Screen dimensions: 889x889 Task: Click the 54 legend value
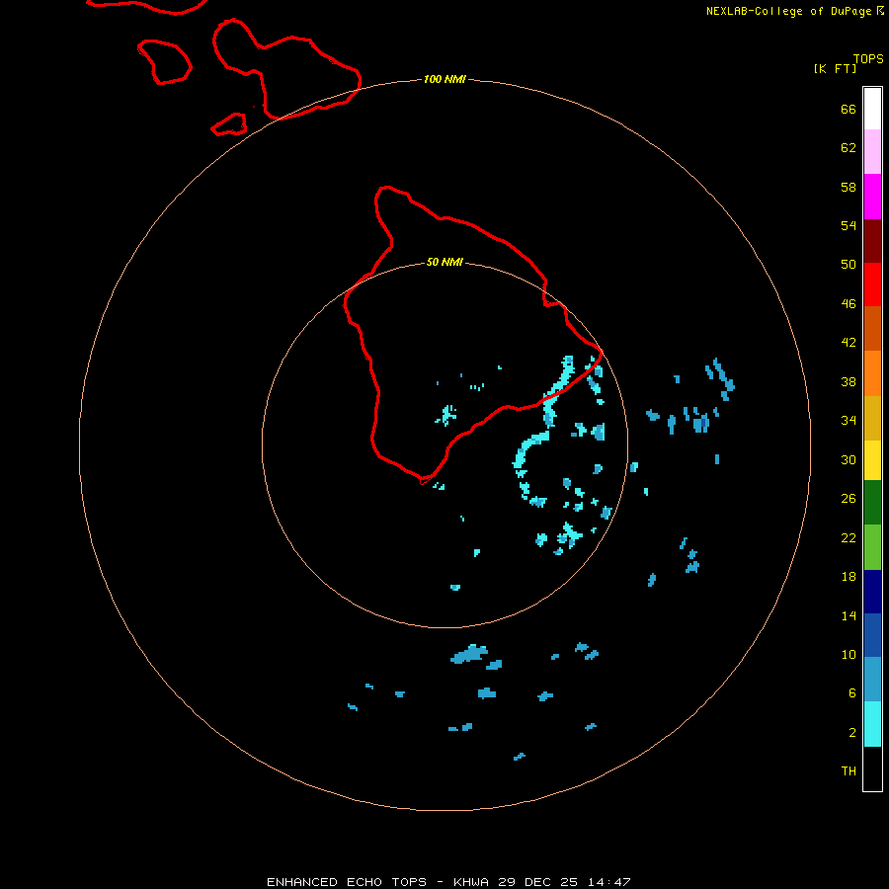coord(849,225)
